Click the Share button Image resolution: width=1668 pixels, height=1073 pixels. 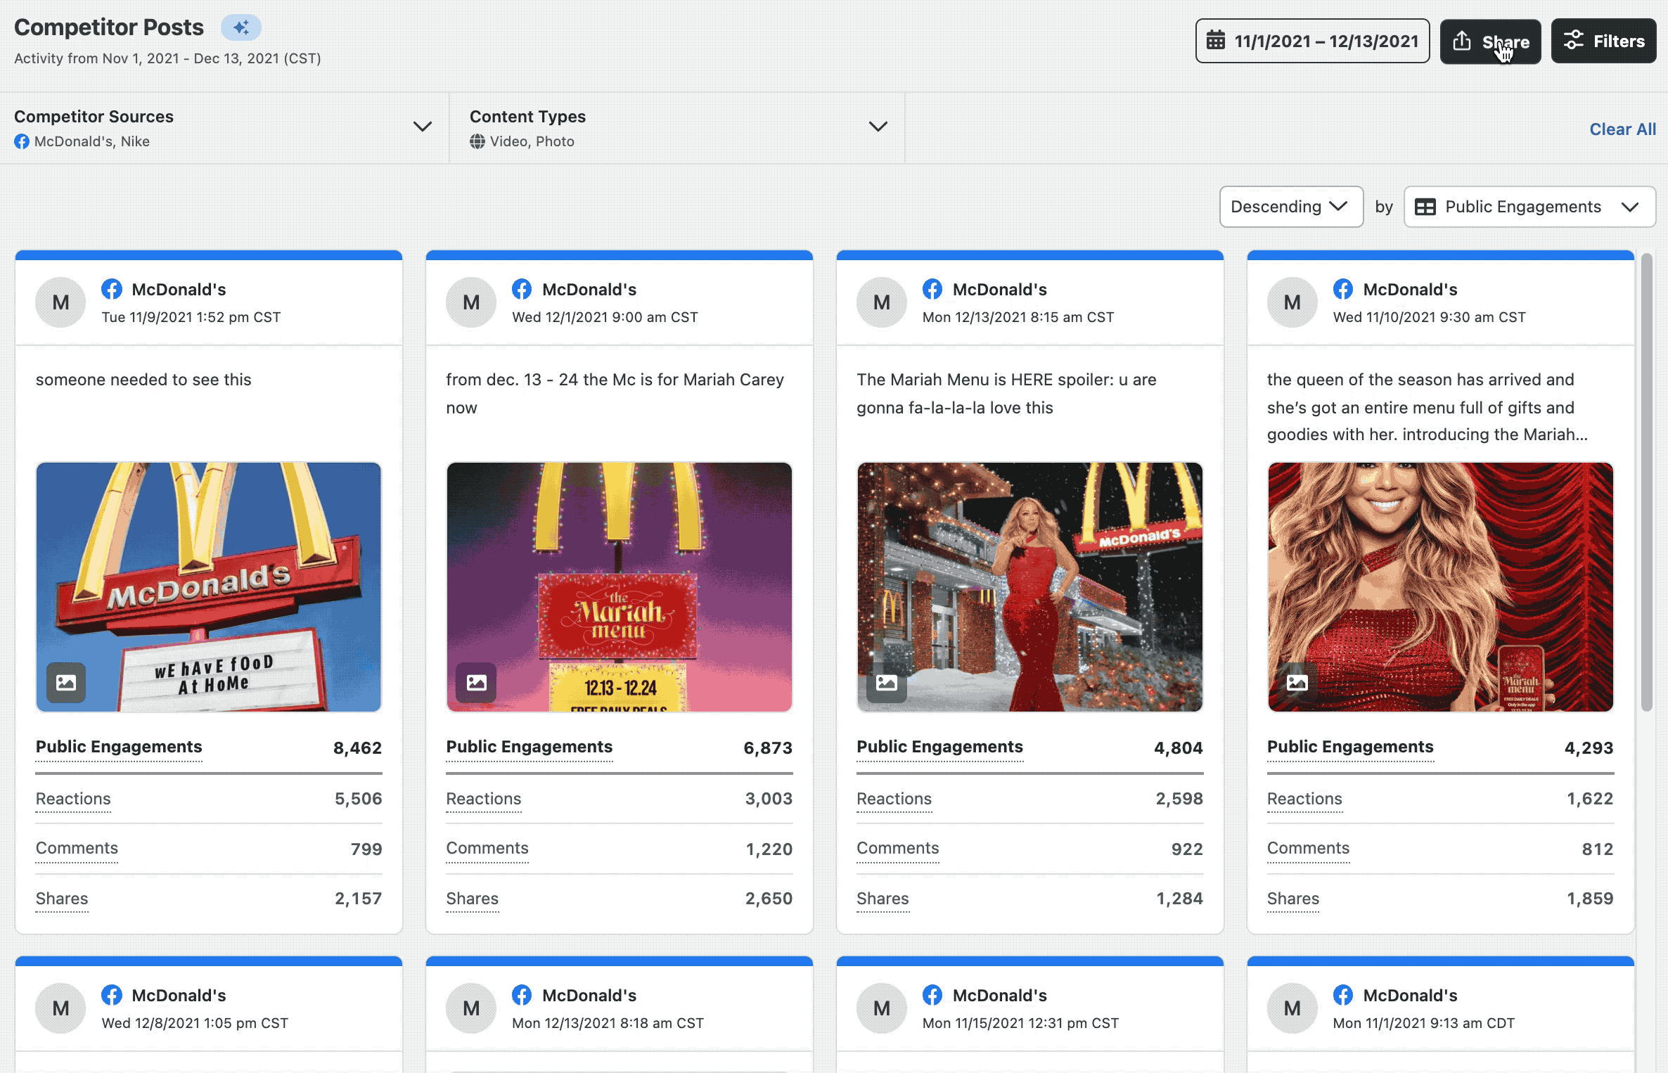click(x=1490, y=41)
